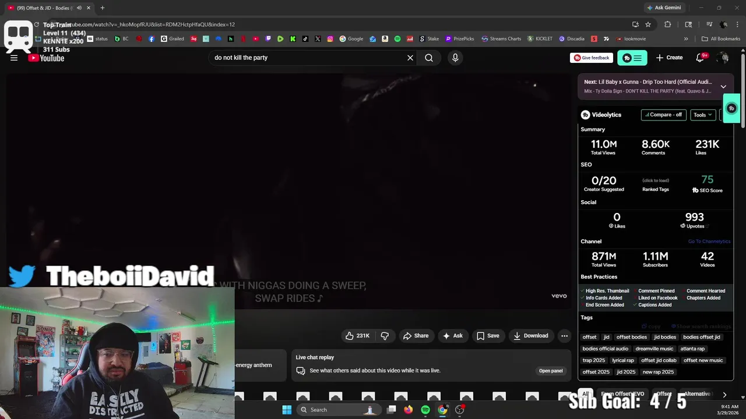
Task: Click the floating TubeBuddy side tab
Action: pos(731,108)
